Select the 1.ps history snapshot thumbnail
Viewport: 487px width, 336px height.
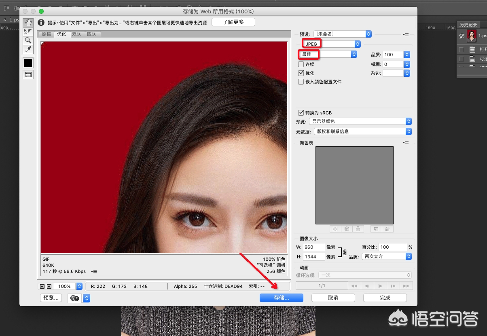[x=472, y=36]
